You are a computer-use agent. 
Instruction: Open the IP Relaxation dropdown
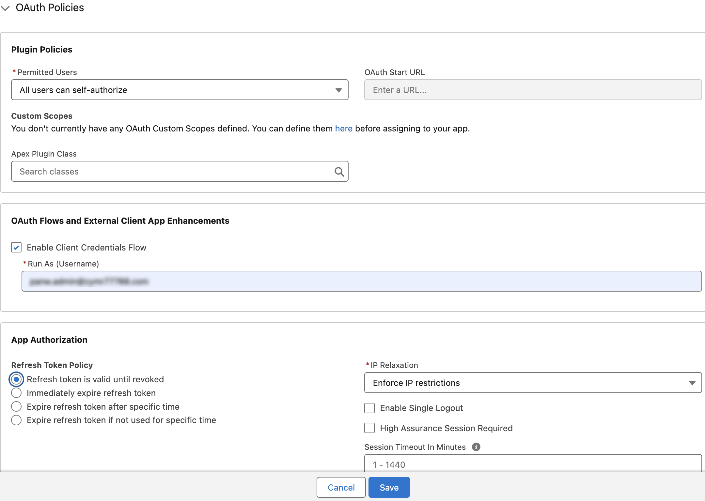pos(533,383)
